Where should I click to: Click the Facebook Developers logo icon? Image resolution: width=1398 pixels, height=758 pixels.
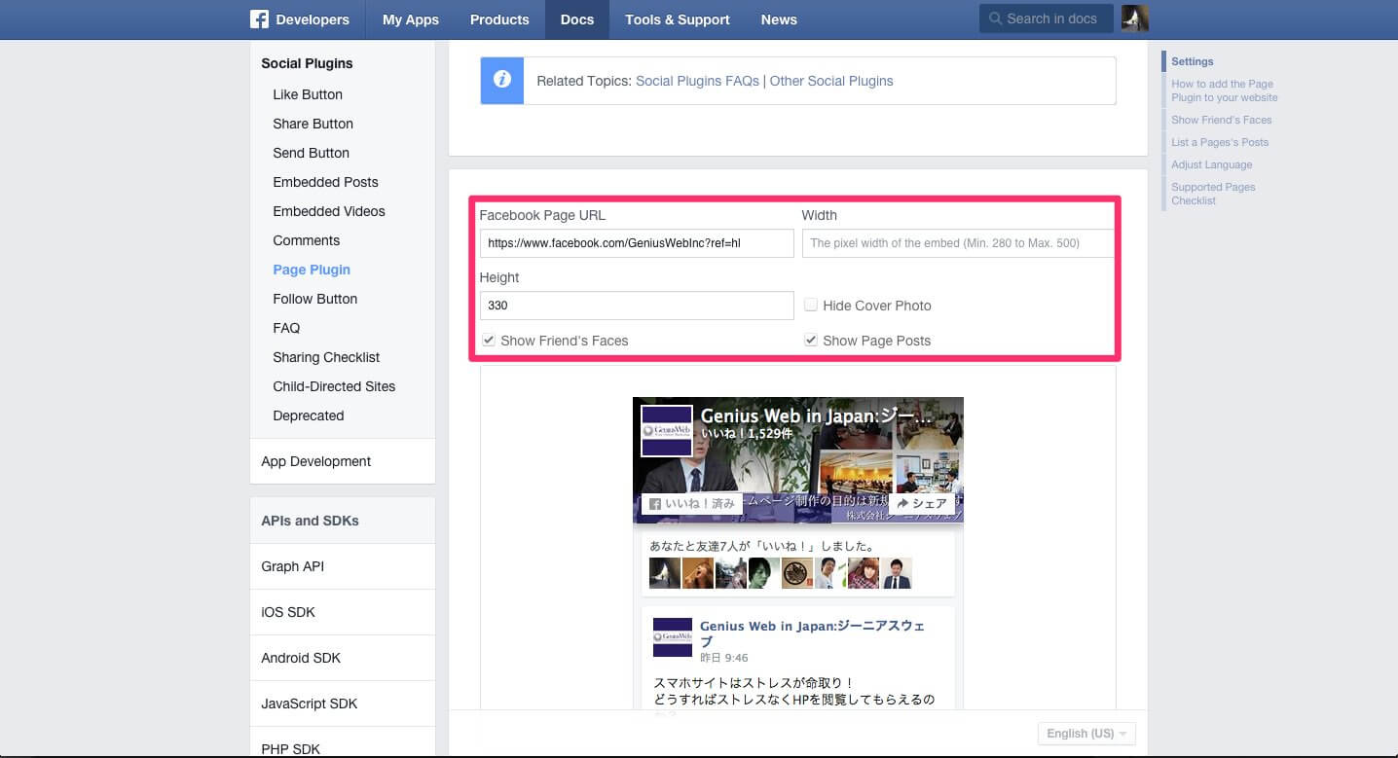[x=259, y=19]
